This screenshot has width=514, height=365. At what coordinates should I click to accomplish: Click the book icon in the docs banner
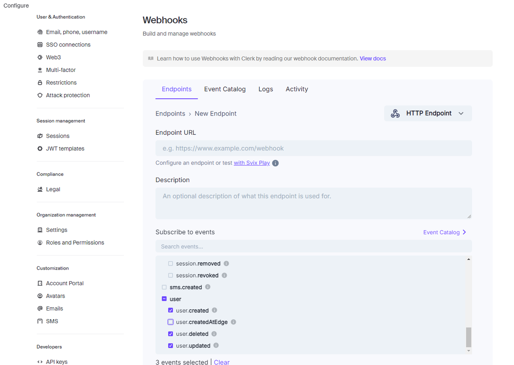coord(151,59)
